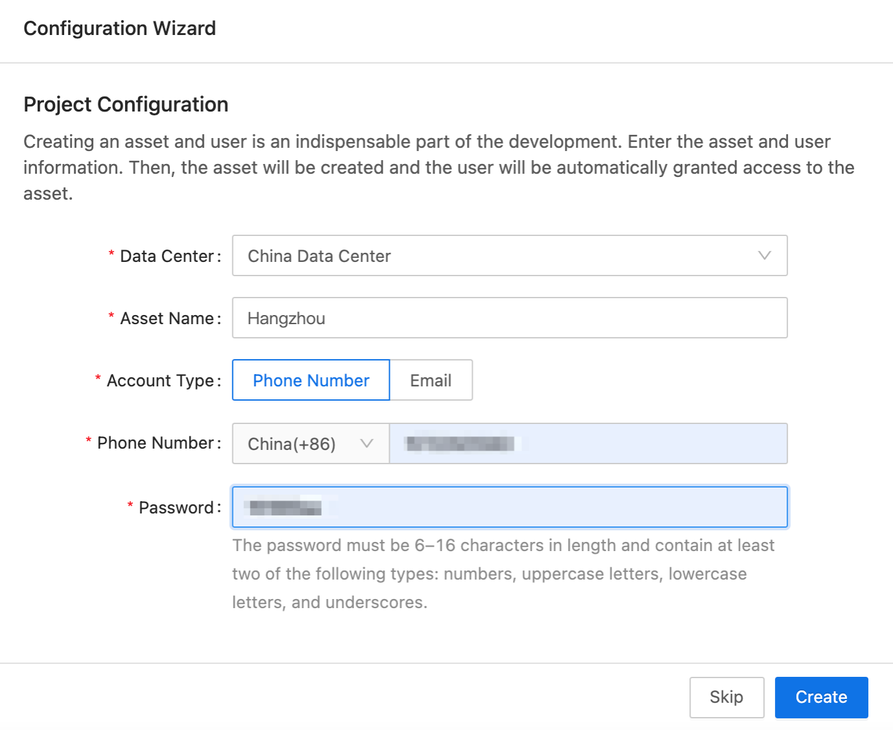Click the Asset Name field showing Hangzhou

click(x=510, y=318)
